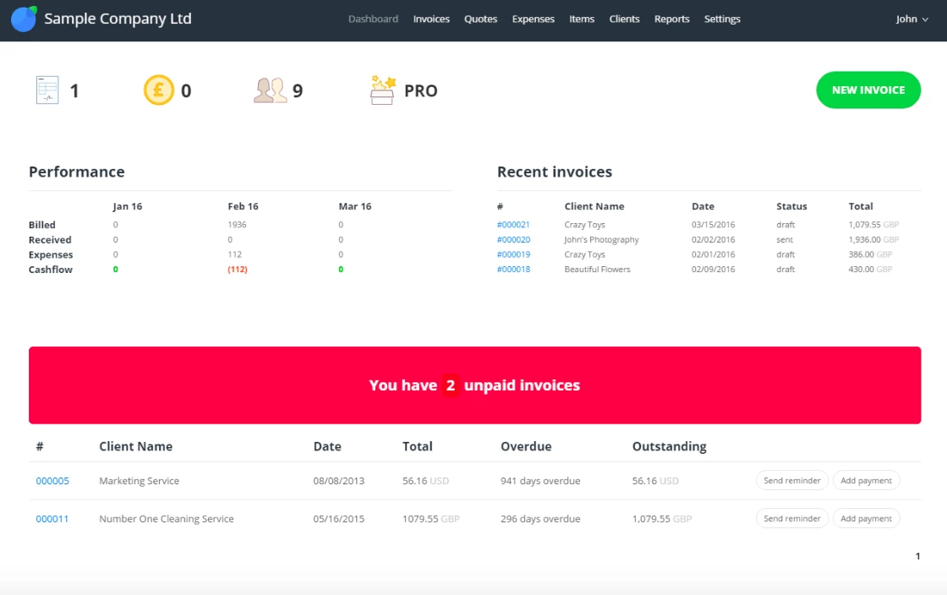Open recent invoice #000021
The image size is (947, 595).
tap(513, 225)
